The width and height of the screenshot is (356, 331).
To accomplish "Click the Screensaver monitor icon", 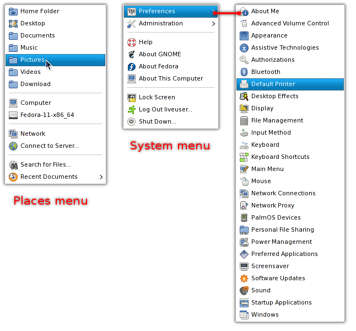I will pyautogui.click(x=244, y=266).
